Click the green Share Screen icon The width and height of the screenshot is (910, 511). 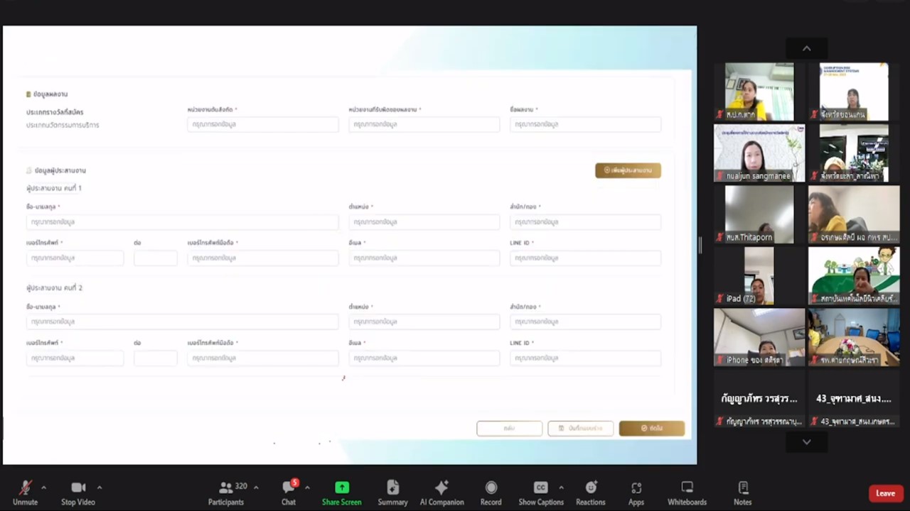pos(342,488)
